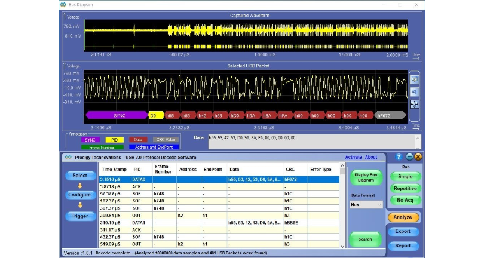Select the hD0 data segment in bus diagram

pyautogui.click(x=237, y=116)
